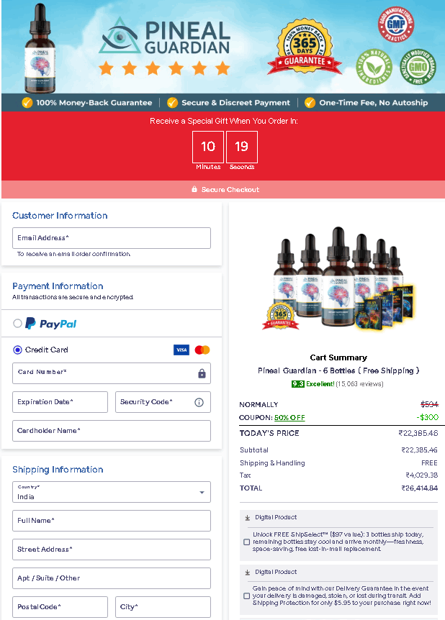This screenshot has height=620, width=445.
Task: Click the Secure Checkout lock icon
Action: point(194,190)
